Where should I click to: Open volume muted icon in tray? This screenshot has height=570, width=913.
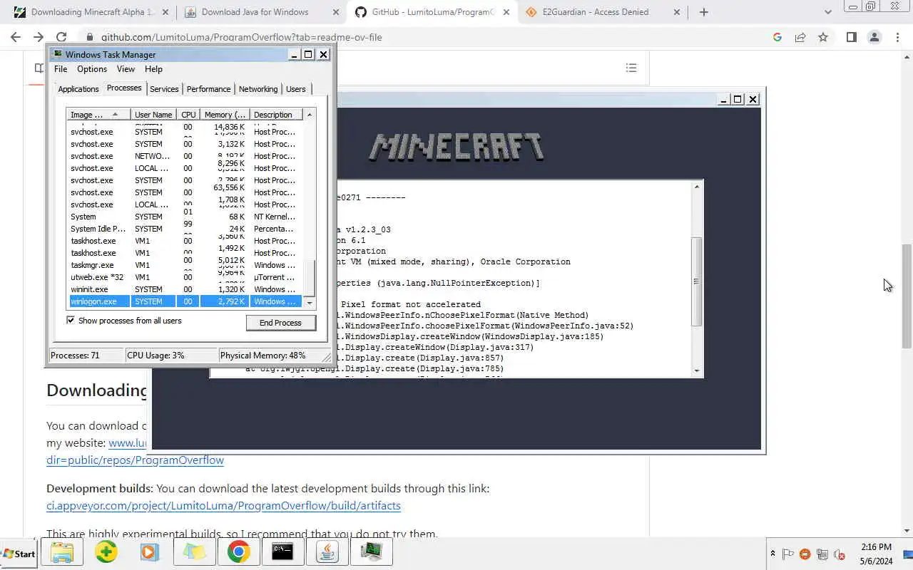pos(840,554)
